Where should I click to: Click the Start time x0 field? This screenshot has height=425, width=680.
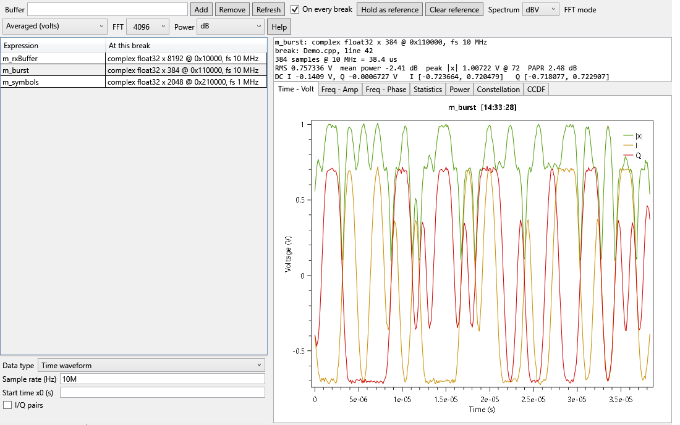click(x=162, y=392)
